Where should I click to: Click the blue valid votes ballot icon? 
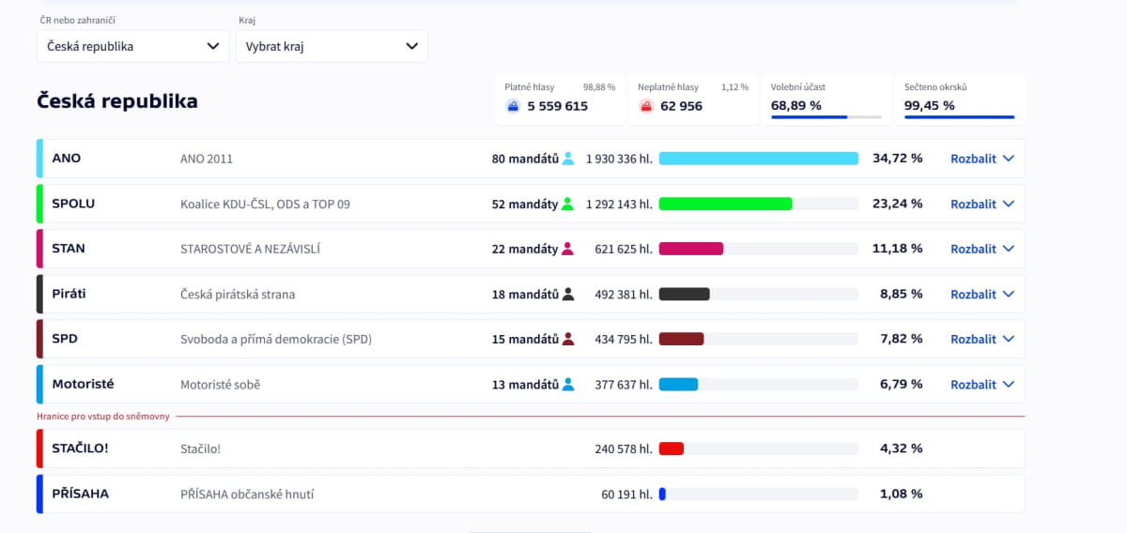513,106
